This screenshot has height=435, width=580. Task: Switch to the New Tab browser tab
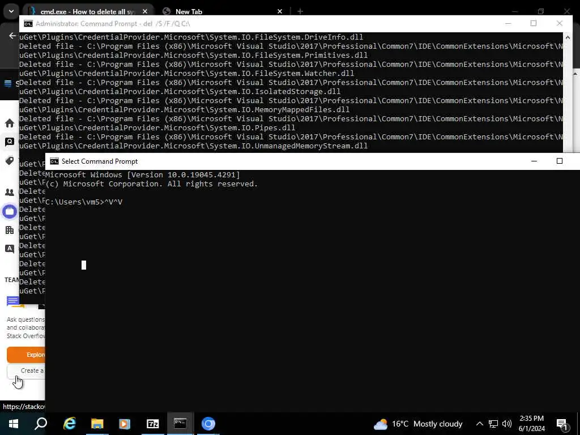(189, 11)
